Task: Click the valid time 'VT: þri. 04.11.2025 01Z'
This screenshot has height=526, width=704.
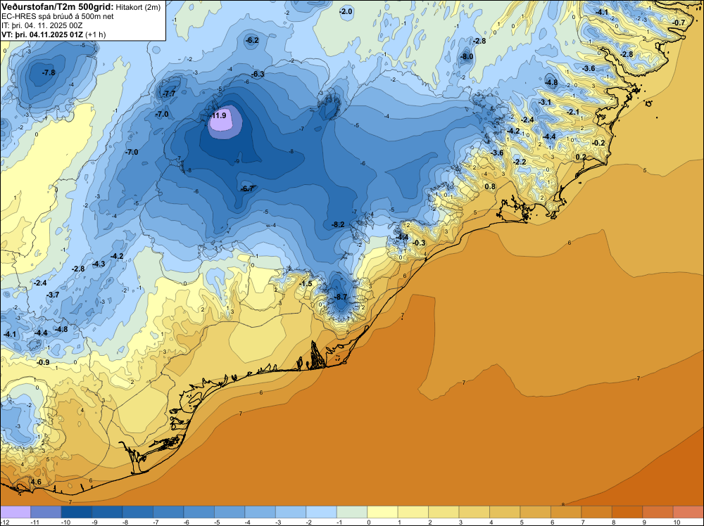Action: [x=42, y=34]
